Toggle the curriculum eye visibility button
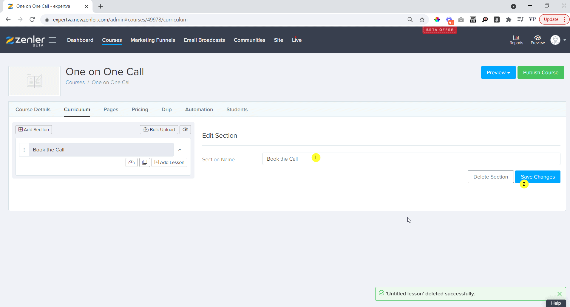This screenshot has width=570, height=307. point(185,130)
